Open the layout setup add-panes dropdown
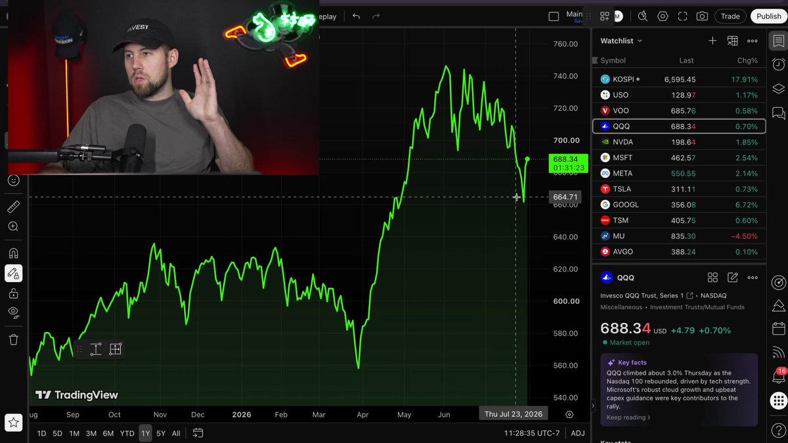 [x=605, y=16]
